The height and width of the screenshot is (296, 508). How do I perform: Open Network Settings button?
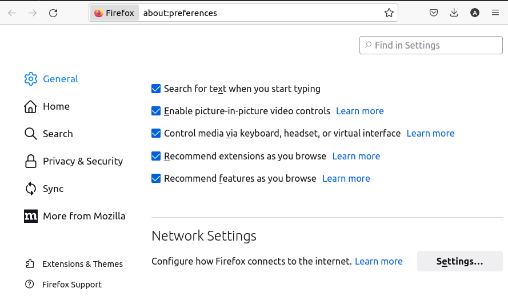459,261
